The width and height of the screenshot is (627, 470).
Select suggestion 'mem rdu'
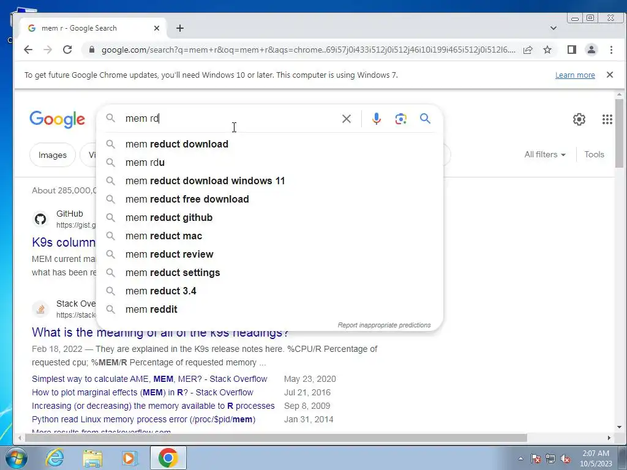click(270, 162)
